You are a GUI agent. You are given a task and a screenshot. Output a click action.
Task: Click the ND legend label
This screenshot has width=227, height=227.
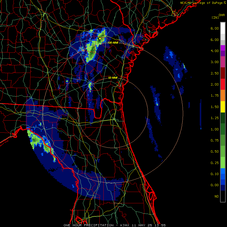[x=217, y=196]
